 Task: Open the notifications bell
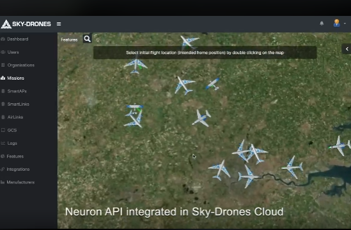click(x=322, y=23)
